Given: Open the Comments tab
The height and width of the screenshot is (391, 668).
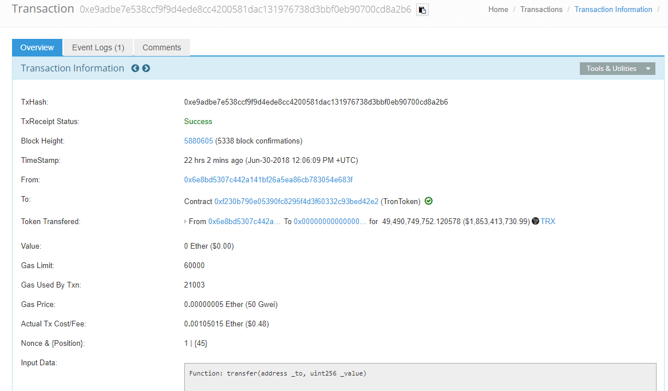Looking at the screenshot, I should (x=161, y=47).
